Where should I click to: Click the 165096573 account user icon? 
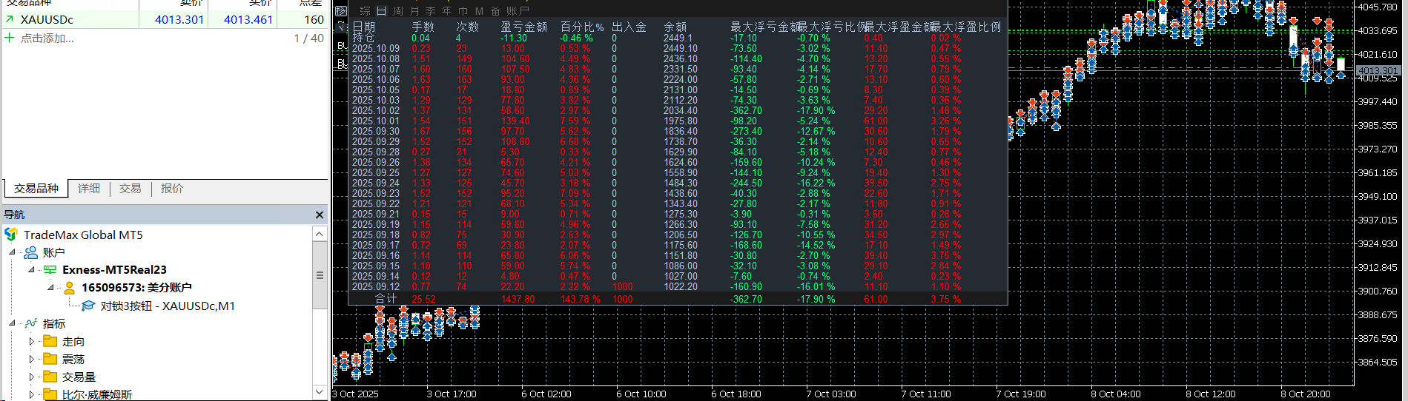[70, 288]
